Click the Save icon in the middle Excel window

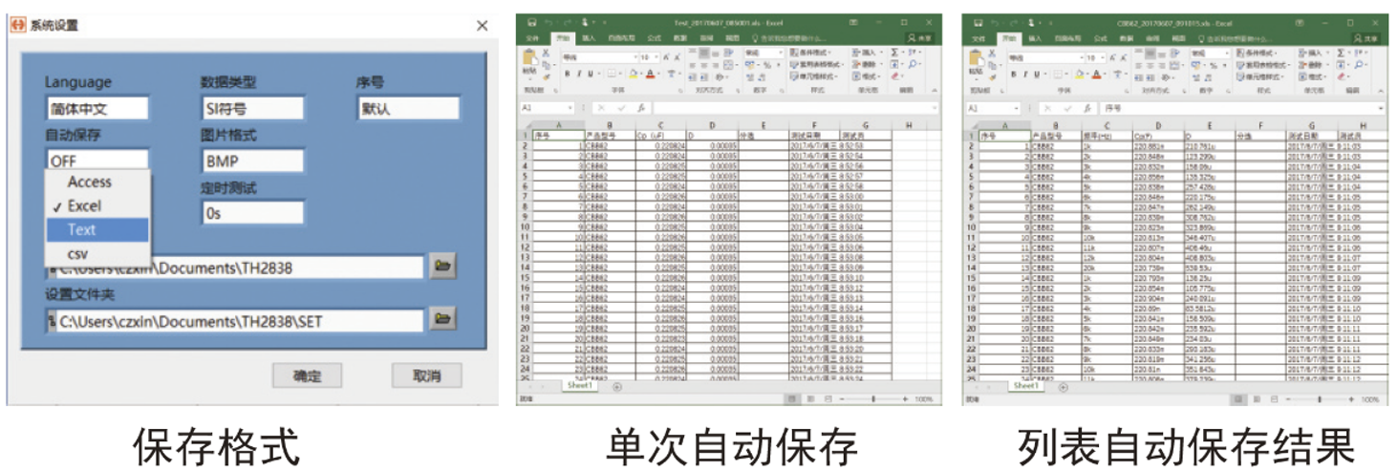click(532, 22)
